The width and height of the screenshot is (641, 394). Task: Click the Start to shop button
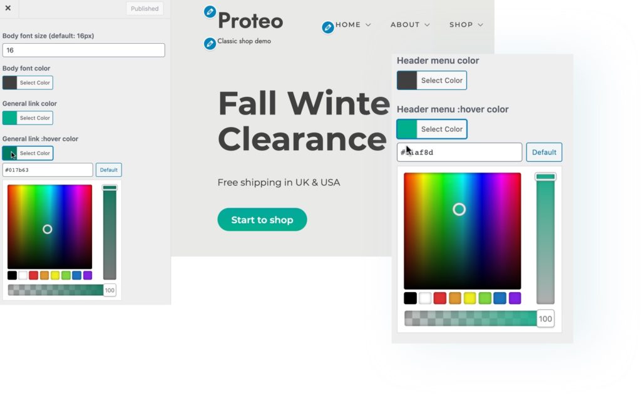262,220
